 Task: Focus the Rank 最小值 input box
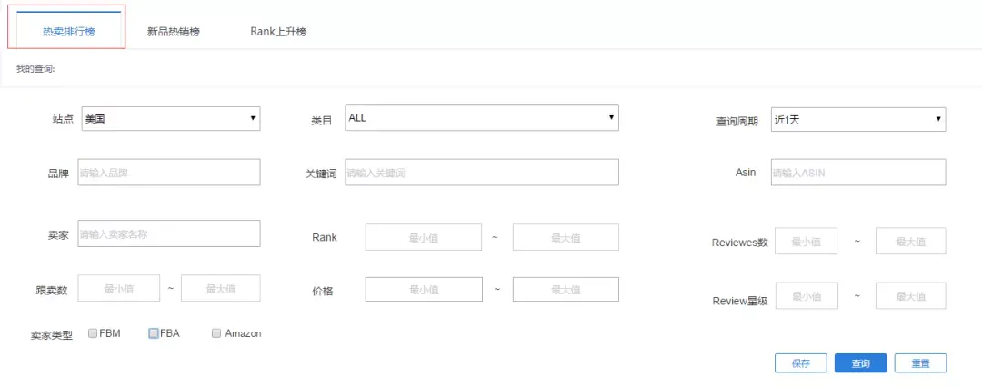click(x=424, y=237)
